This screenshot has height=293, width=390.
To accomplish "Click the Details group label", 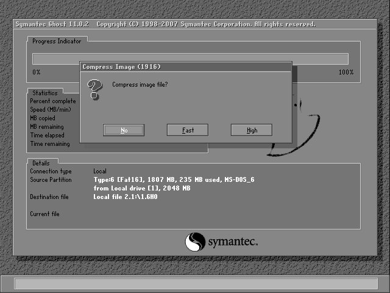I will [41, 163].
